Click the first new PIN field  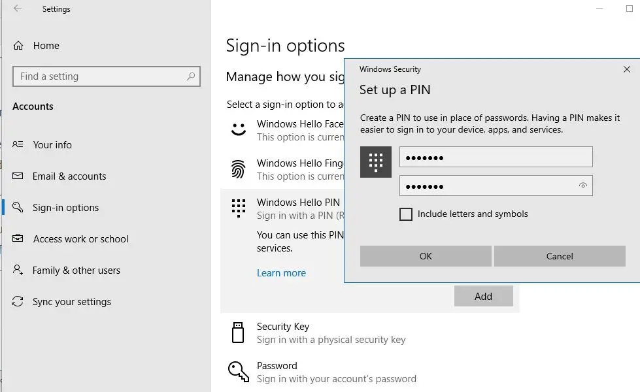coord(496,157)
